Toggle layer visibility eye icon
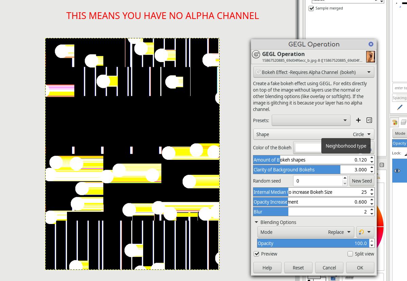Screen dimensions: 407x281 pyautogui.click(x=397, y=171)
